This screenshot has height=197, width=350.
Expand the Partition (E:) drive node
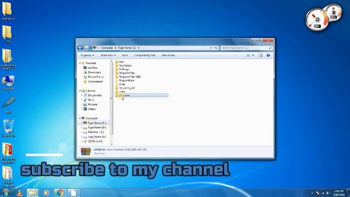click(x=81, y=132)
